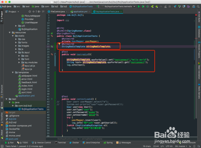Click the Collapse All icon in Project panel

tap(33, 12)
